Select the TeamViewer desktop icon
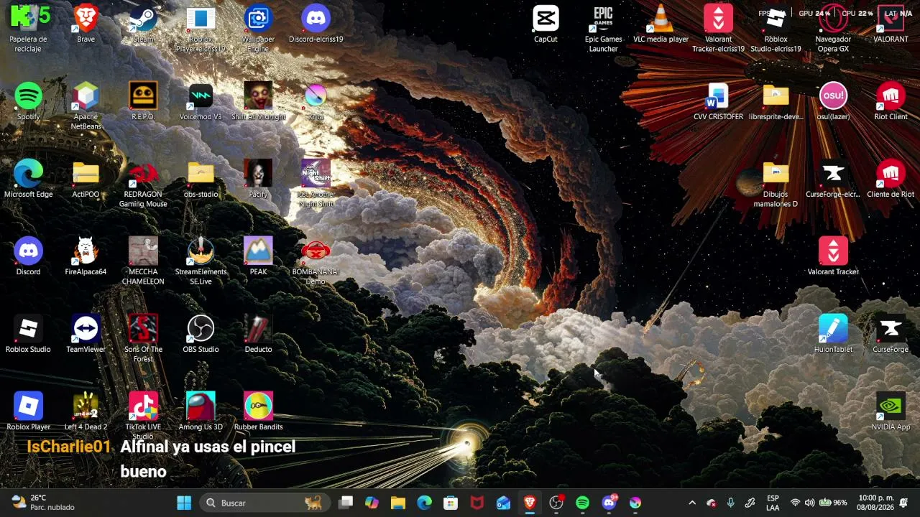 pos(86,334)
